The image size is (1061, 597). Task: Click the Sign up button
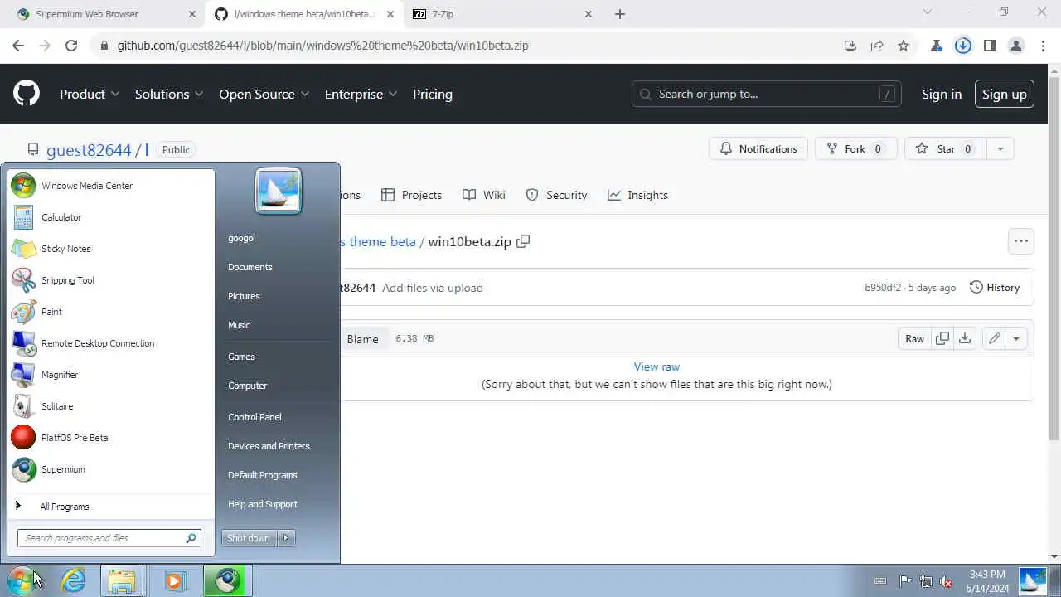(1005, 94)
